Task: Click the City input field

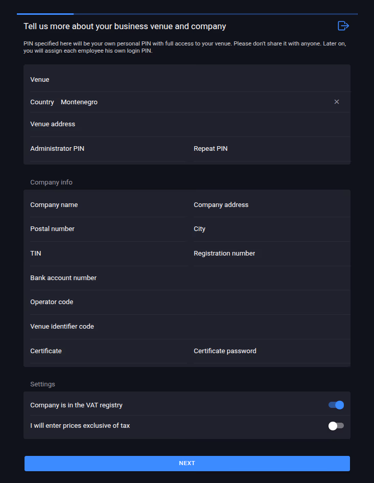Action: click(272, 229)
